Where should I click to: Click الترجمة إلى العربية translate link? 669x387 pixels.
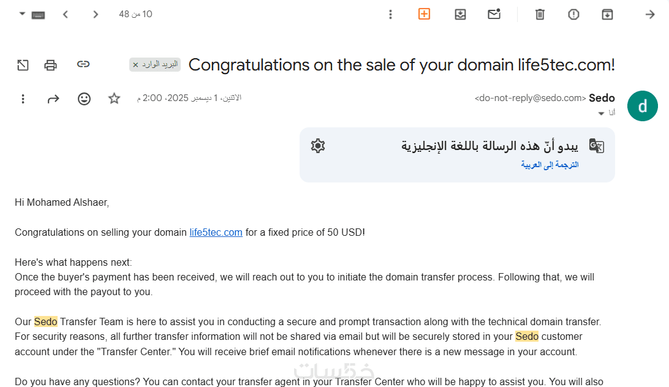[550, 165]
